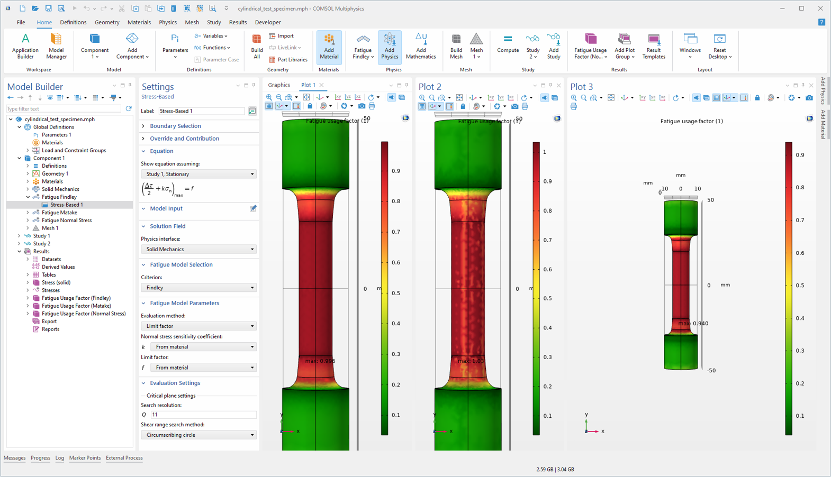The height and width of the screenshot is (477, 831).
Task: Toggle view lock in Plot 3 toolbar
Action: point(757,98)
